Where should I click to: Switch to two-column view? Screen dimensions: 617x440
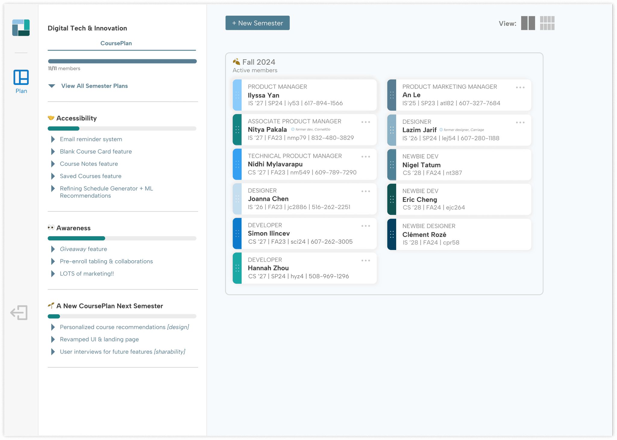point(528,23)
